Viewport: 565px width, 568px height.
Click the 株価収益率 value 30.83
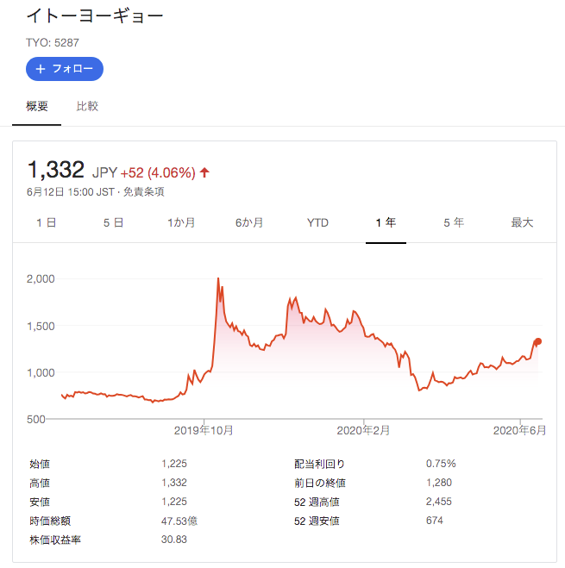pyautogui.click(x=174, y=540)
